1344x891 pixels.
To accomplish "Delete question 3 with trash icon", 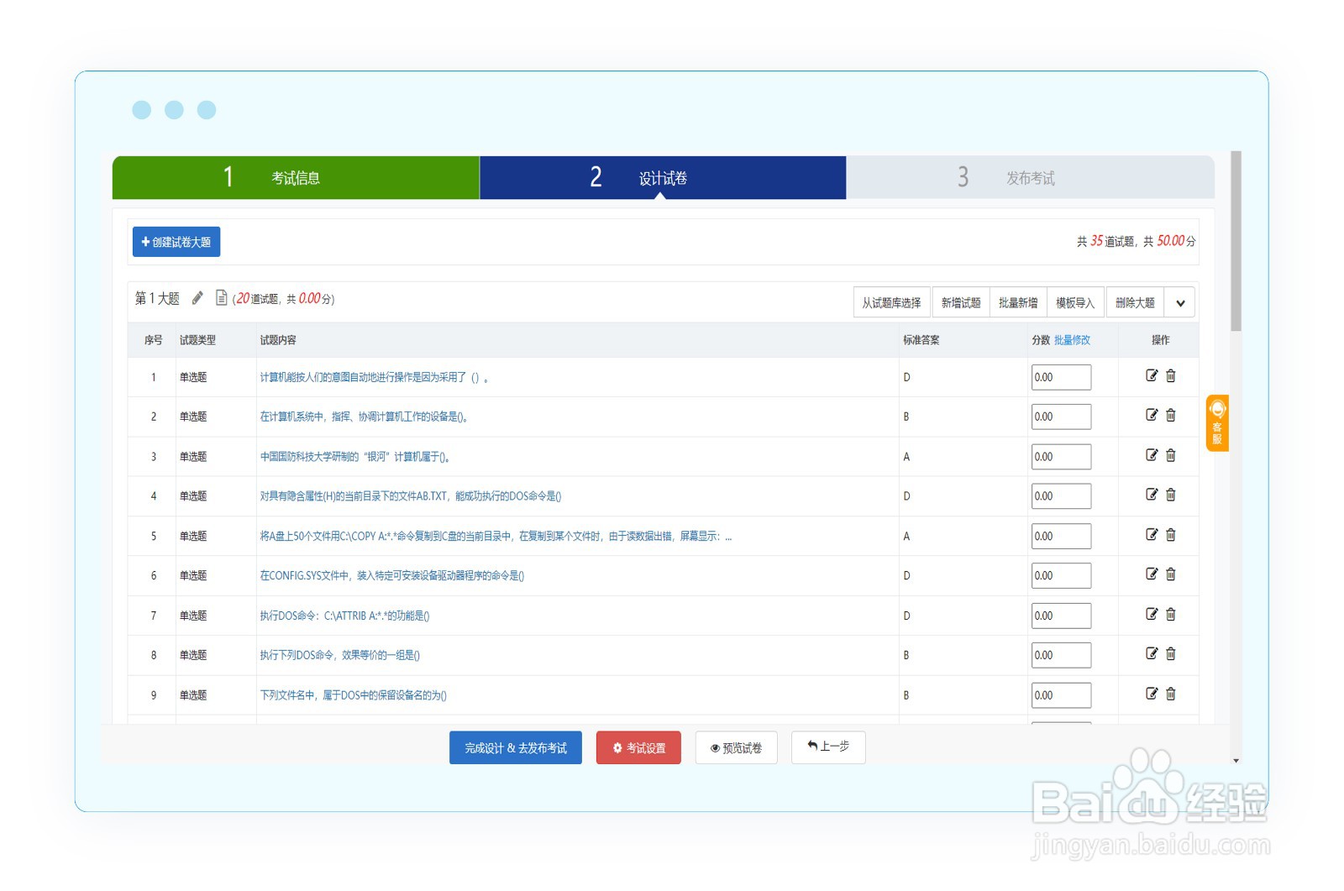I will coord(1170,455).
